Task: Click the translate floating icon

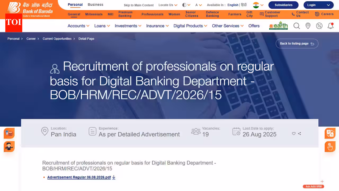Action: pyautogui.click(x=330, y=133)
